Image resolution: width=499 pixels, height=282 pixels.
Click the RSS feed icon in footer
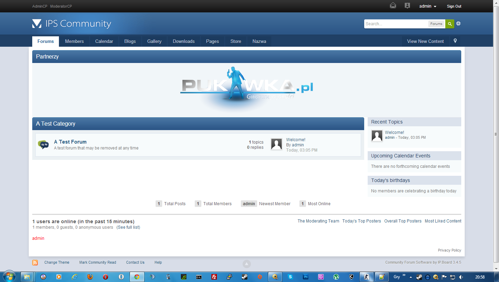click(x=35, y=263)
